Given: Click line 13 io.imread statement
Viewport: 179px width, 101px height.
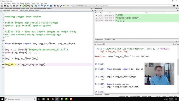Looking at the screenshot, I should tap(36, 50).
